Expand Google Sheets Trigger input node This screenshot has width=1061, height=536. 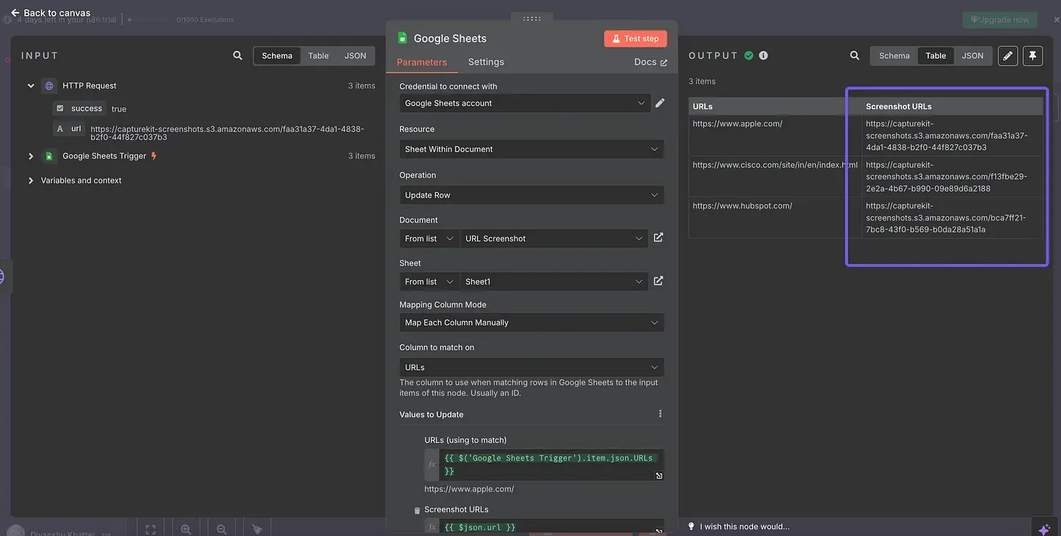point(31,156)
